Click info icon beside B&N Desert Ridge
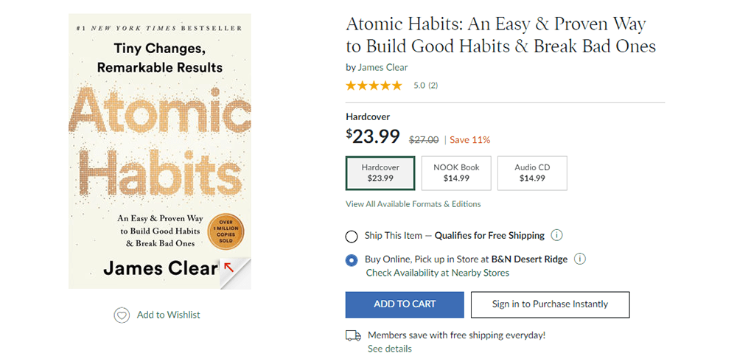737x356 pixels. (x=580, y=259)
